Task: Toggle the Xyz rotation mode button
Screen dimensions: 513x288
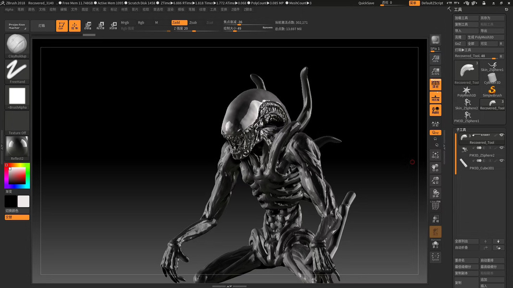Action: (x=436, y=132)
